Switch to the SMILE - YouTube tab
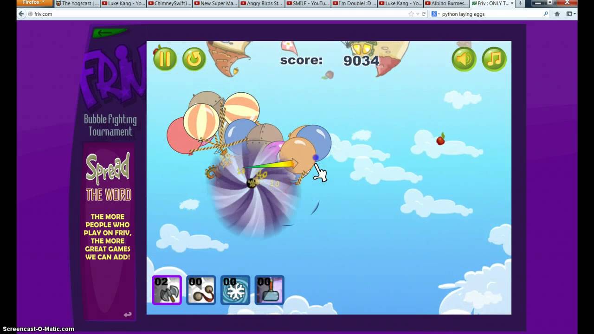 click(x=308, y=3)
